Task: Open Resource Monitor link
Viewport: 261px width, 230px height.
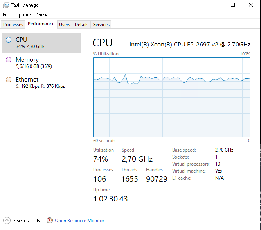Action: pos(79,221)
